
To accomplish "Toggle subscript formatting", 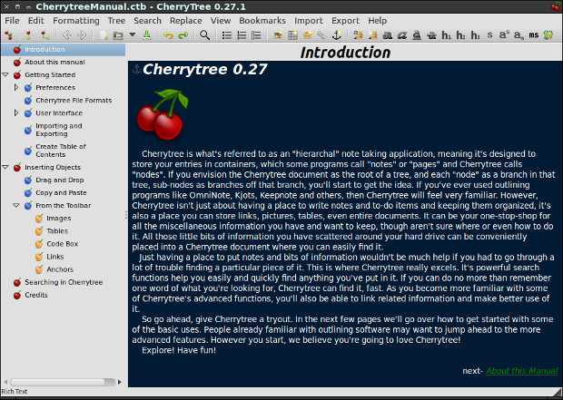I will coord(519,35).
